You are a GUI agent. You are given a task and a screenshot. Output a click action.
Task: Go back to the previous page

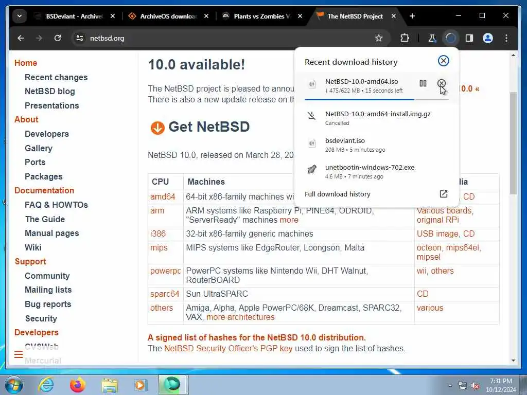tap(21, 38)
